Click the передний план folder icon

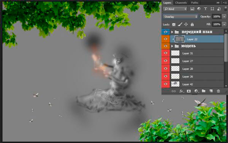(177, 32)
